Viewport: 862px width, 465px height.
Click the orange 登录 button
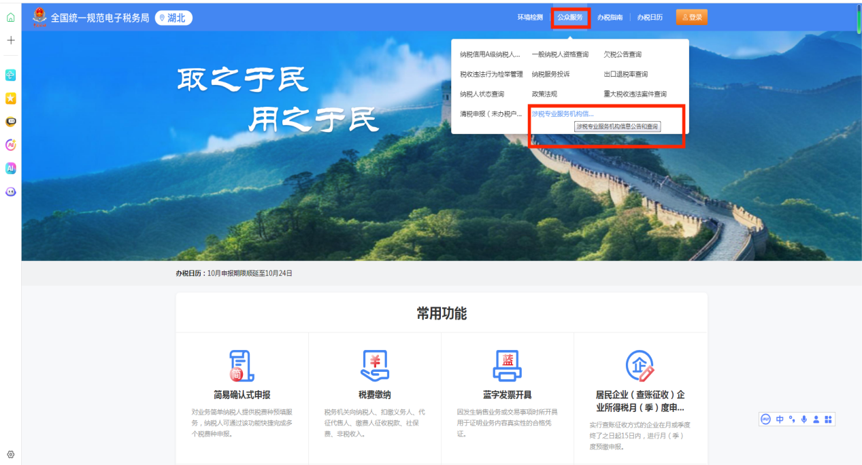(x=692, y=18)
